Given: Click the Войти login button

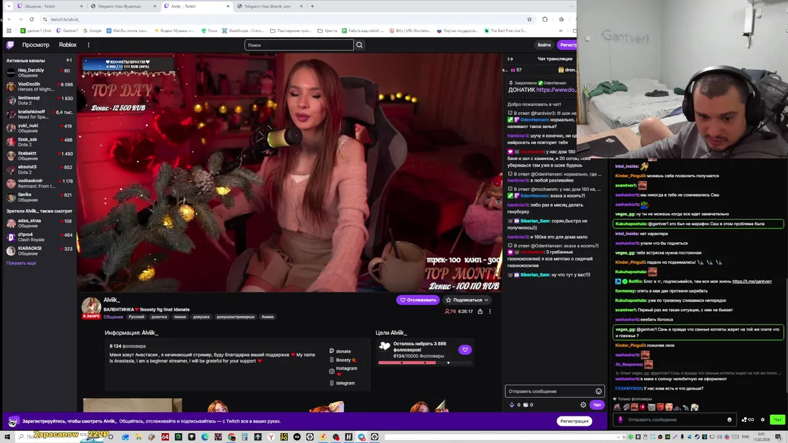Looking at the screenshot, I should tap(544, 45).
